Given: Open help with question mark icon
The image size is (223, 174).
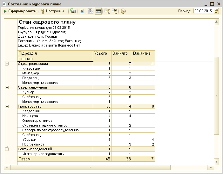Looking at the screenshot, I should coord(123,11).
